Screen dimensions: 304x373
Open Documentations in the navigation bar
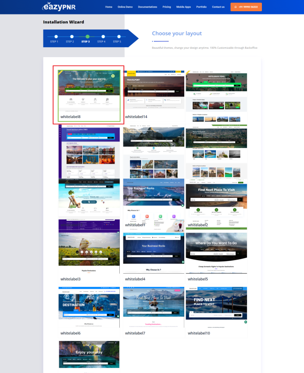click(147, 7)
